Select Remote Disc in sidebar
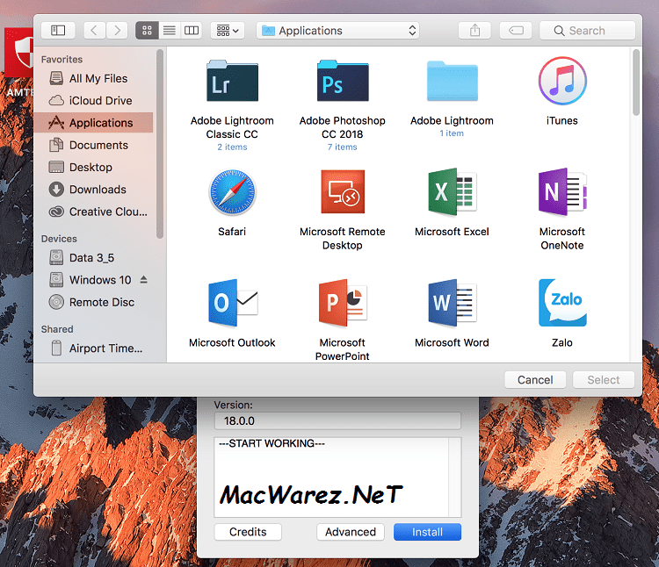The width and height of the screenshot is (659, 567). click(93, 302)
